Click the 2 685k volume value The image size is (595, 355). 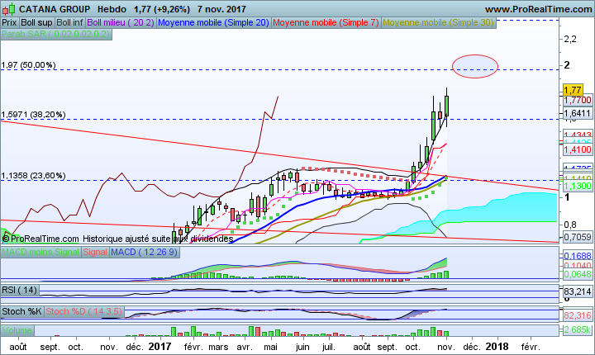577,330
